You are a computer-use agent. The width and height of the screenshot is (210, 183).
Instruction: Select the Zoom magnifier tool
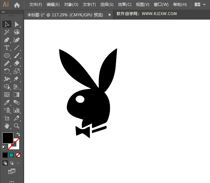17,126
